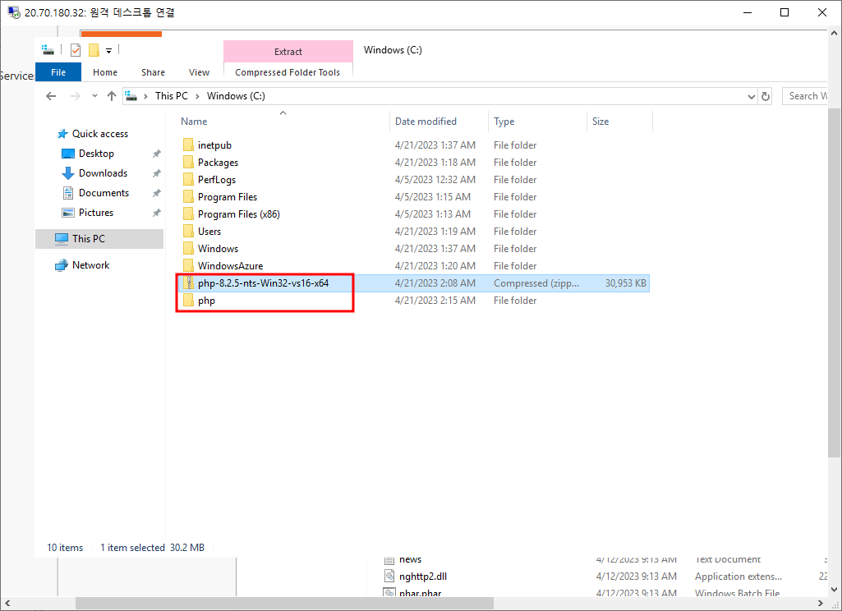Select the Packages folder icon
Image resolution: width=842 pixels, height=611 pixels.
188,162
